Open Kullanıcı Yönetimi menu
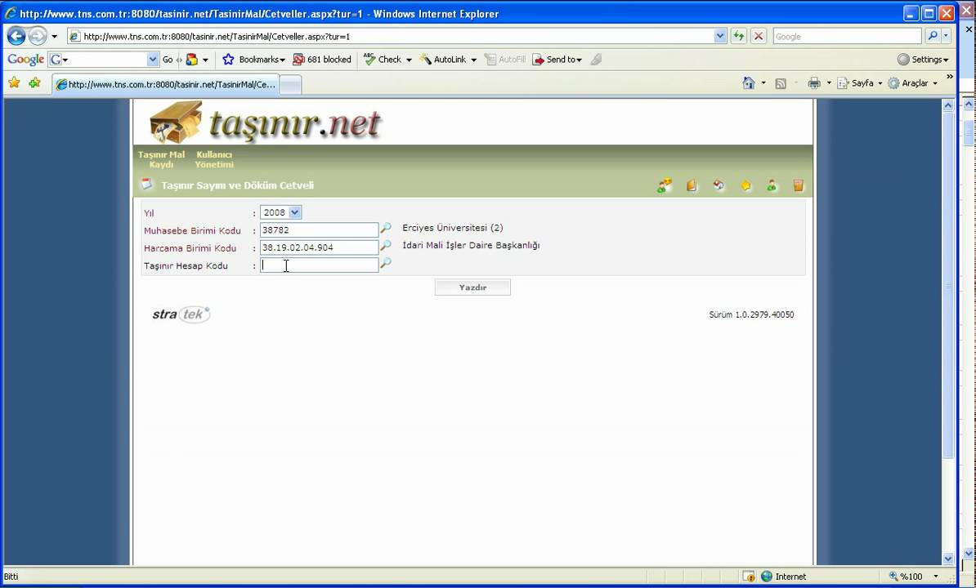Viewport: 976px width, 588px height. pyautogui.click(x=214, y=160)
